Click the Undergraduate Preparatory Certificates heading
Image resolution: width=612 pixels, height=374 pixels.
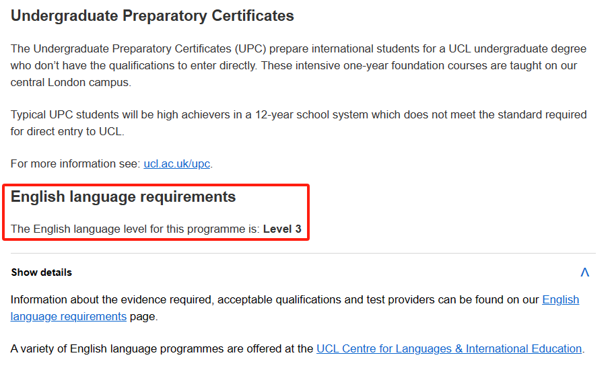point(152,16)
